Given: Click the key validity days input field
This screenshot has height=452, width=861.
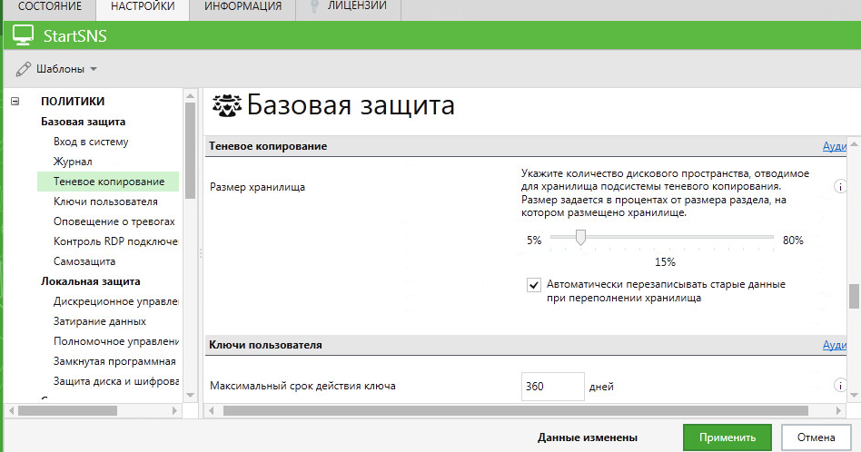Looking at the screenshot, I should coord(552,386).
